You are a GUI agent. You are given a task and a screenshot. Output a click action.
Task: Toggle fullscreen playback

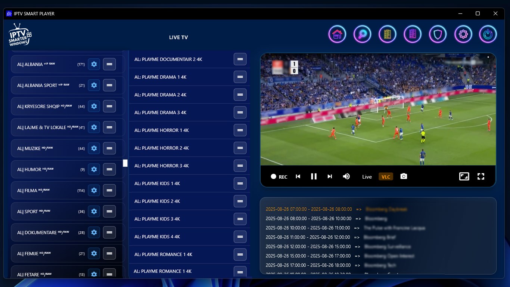point(481,176)
